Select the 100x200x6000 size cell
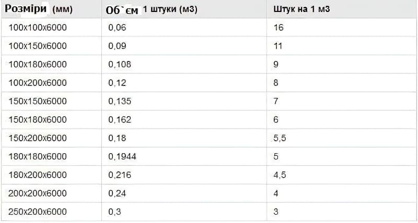Screen dimensions: 418x223 coord(38,83)
